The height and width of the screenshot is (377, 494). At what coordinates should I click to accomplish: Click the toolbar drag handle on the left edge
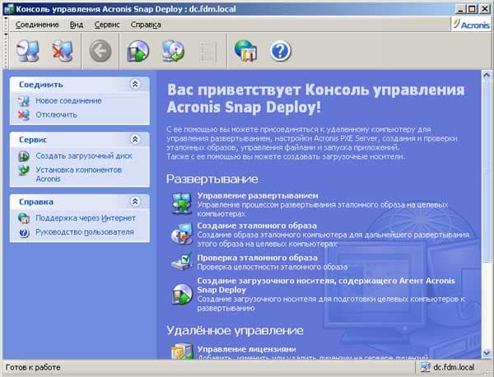6,50
